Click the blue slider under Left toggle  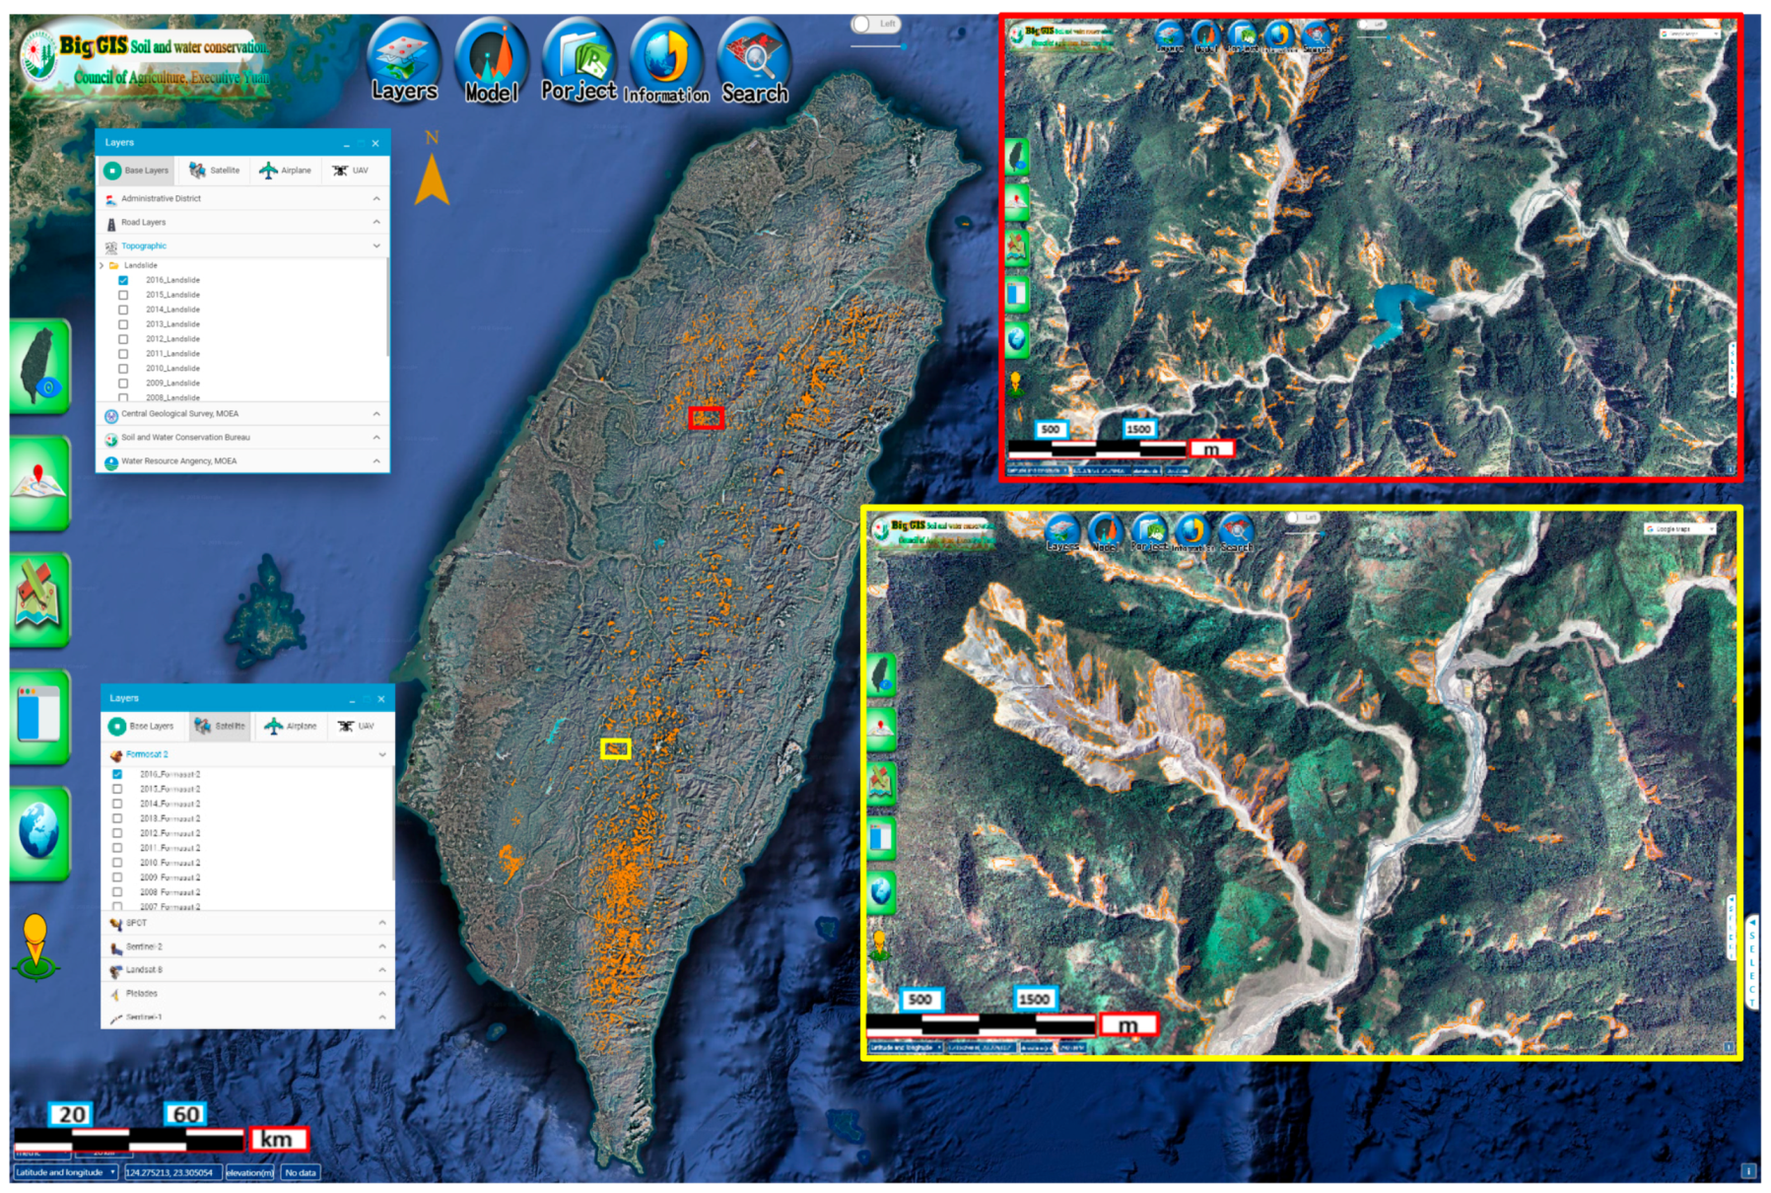pos(879,45)
